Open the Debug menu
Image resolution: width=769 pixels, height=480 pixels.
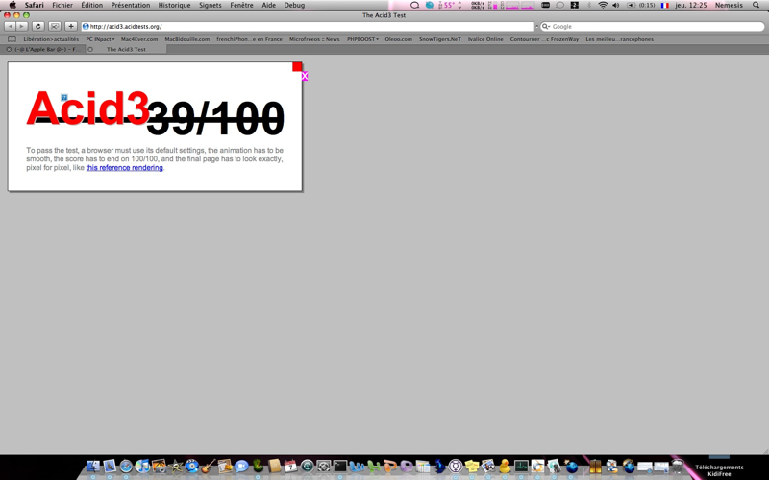click(294, 5)
